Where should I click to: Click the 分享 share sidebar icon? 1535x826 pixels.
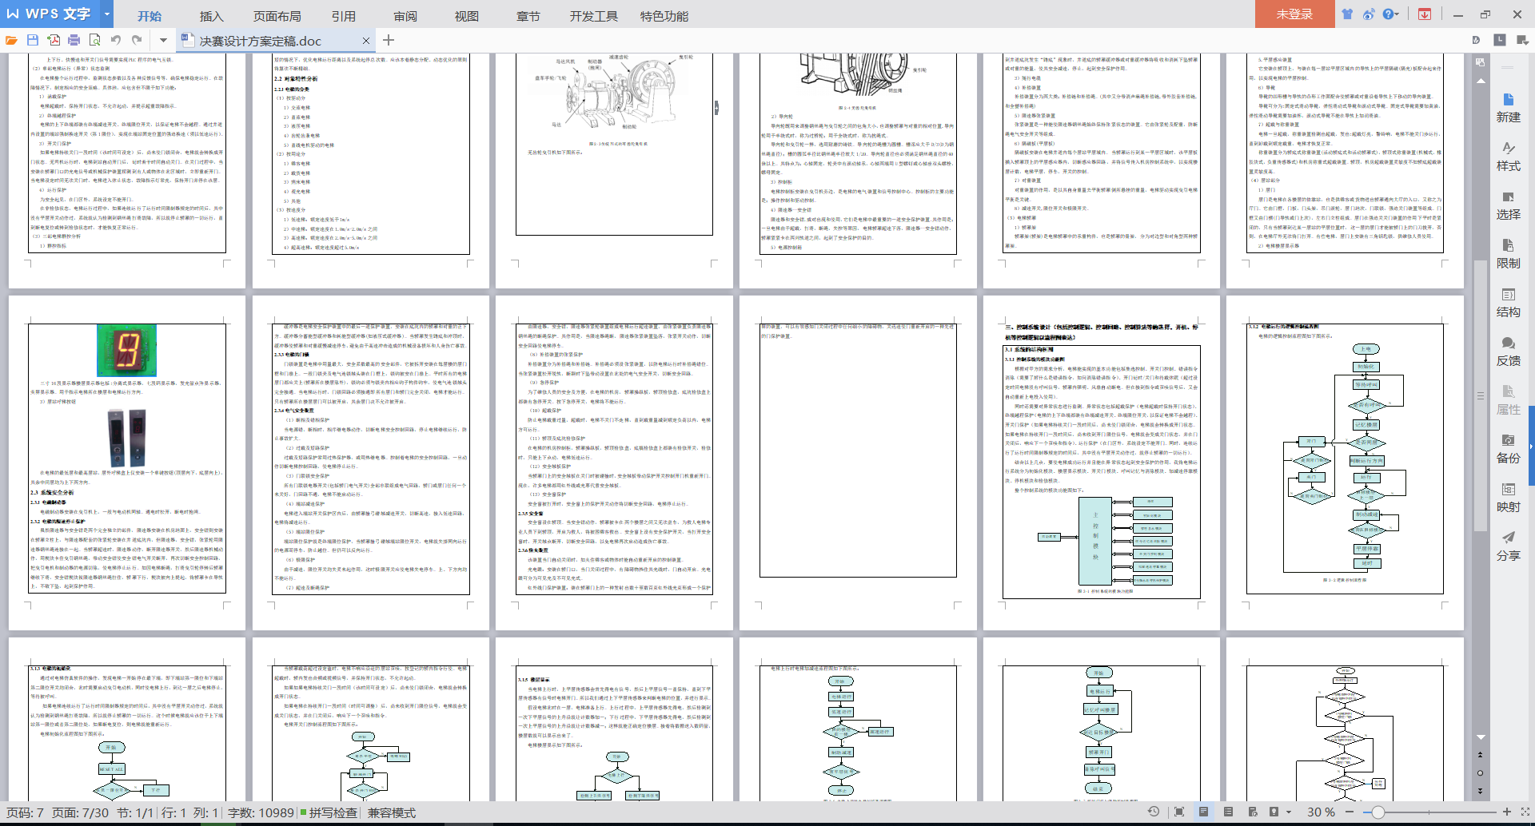(x=1508, y=546)
